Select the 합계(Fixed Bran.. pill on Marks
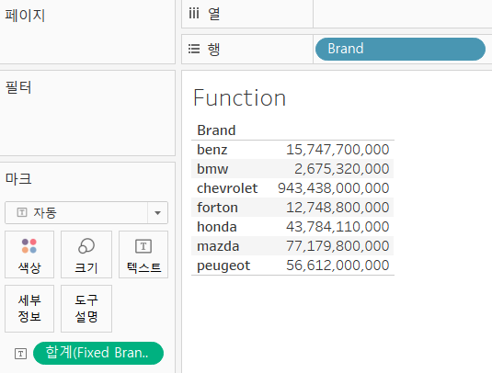492x373 pixels. [x=98, y=353]
